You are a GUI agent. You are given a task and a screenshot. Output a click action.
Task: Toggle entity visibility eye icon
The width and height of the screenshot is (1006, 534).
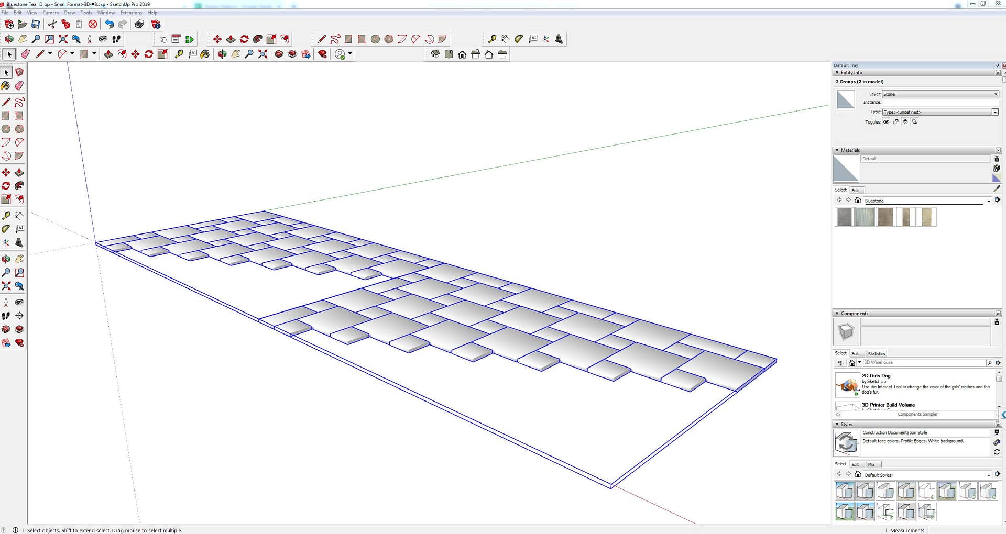(x=887, y=122)
